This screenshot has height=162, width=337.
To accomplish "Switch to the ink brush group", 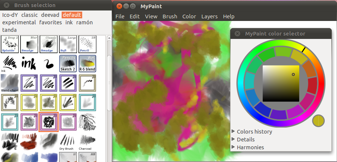I will (x=69, y=22).
